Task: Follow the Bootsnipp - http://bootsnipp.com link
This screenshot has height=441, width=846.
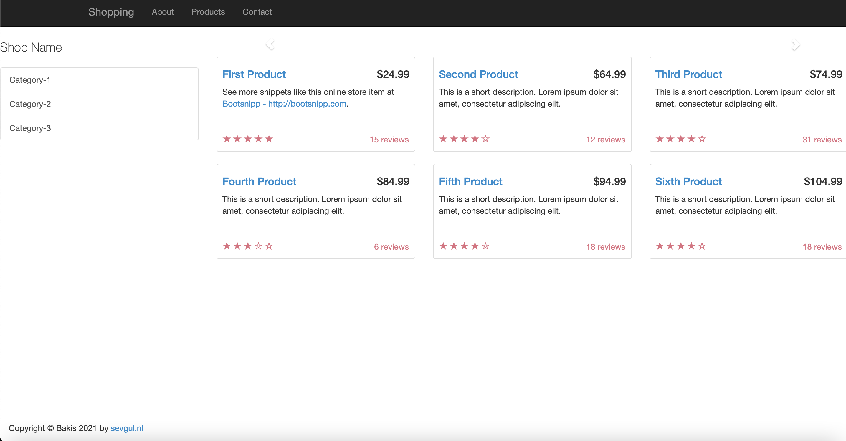Action: 285,104
